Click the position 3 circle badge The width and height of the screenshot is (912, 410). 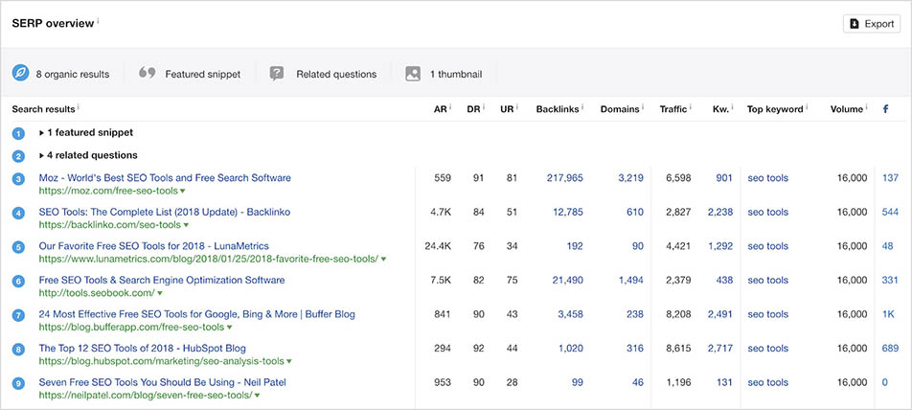click(x=18, y=179)
